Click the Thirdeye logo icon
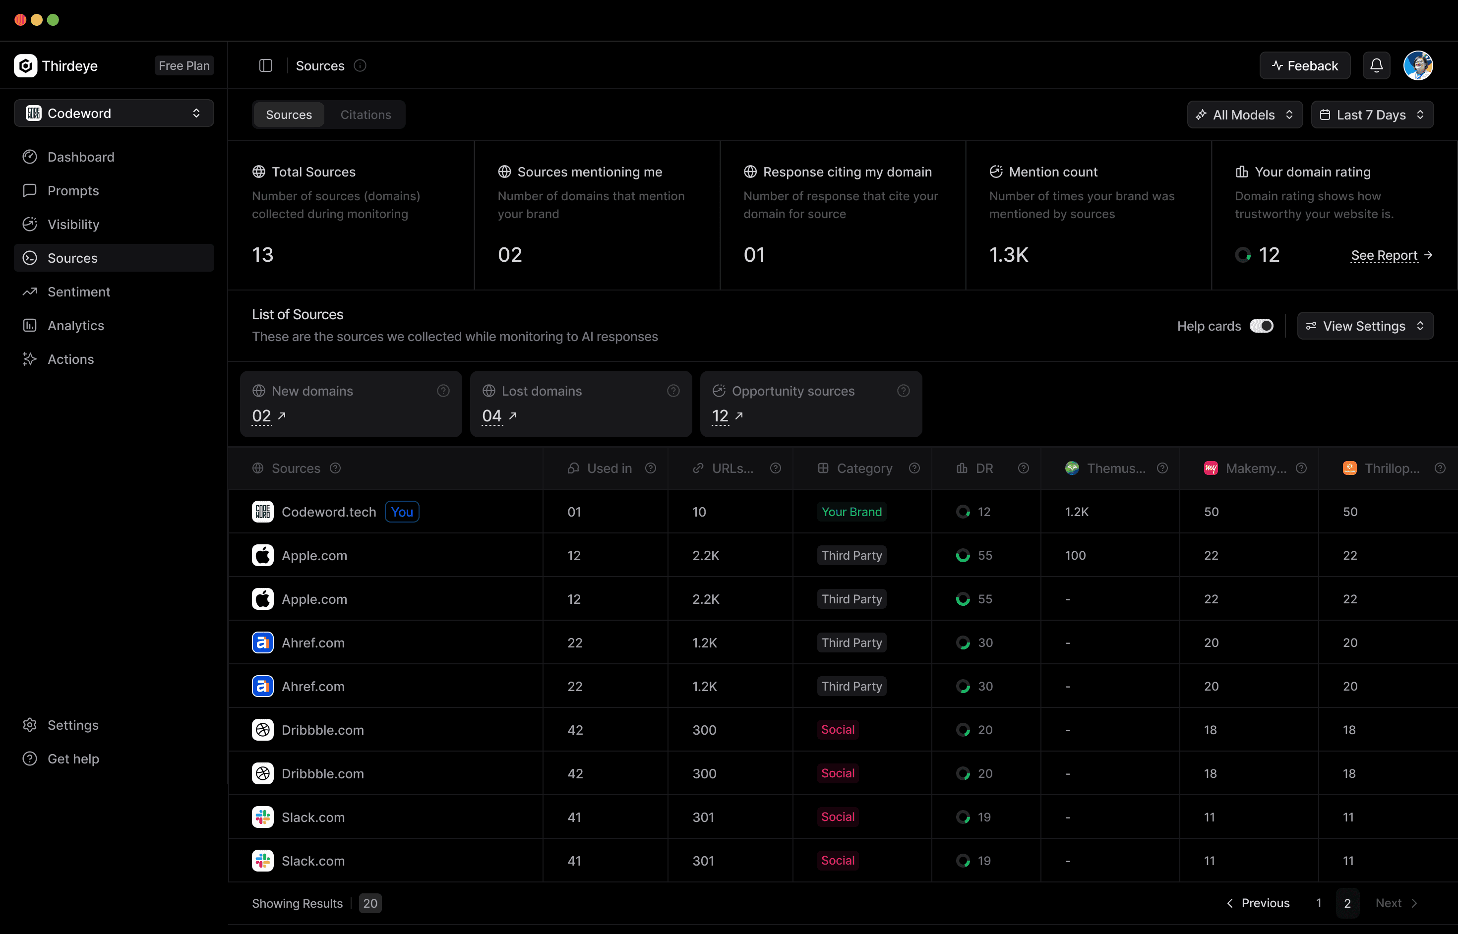The image size is (1458, 934). point(25,65)
